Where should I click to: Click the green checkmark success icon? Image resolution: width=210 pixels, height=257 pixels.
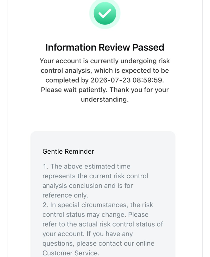click(x=105, y=13)
